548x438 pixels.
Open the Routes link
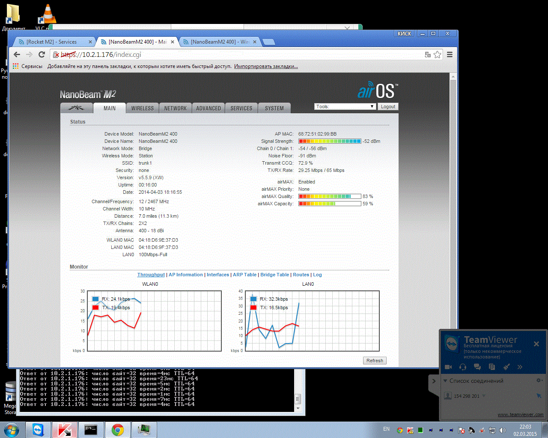coord(301,275)
